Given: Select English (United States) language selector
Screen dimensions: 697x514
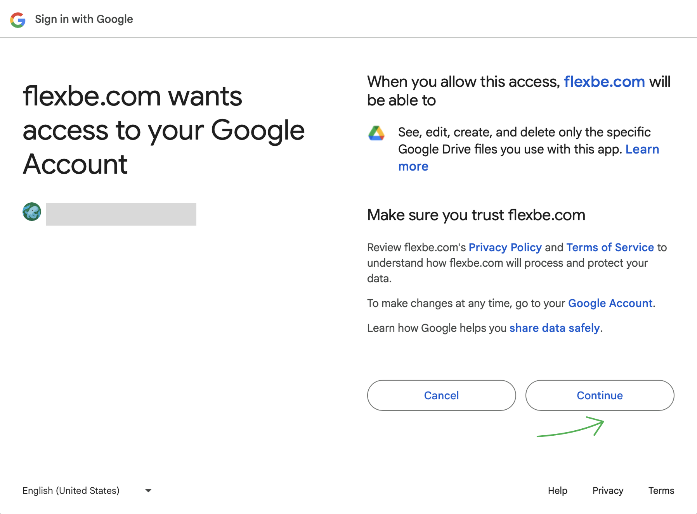Looking at the screenshot, I should 71,491.
